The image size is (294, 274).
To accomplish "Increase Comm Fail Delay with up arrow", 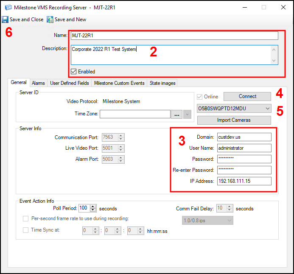I will [230, 206].
